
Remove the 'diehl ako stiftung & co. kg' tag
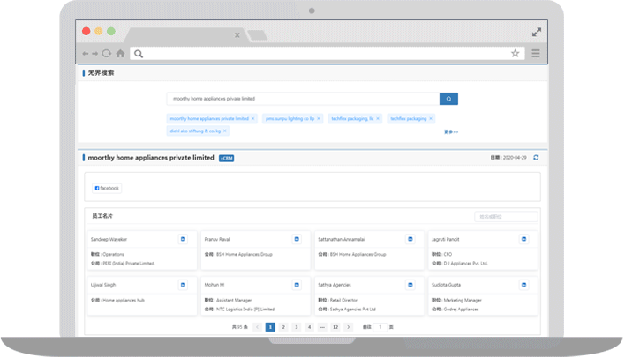225,131
